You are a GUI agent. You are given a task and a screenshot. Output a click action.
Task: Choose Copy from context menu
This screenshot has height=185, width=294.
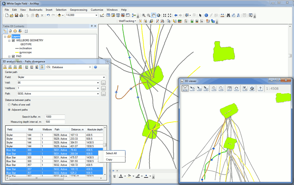click(x=109, y=159)
